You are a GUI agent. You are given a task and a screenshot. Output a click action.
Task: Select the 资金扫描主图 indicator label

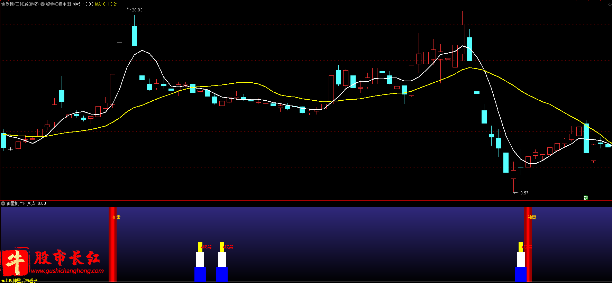(x=58, y=4)
